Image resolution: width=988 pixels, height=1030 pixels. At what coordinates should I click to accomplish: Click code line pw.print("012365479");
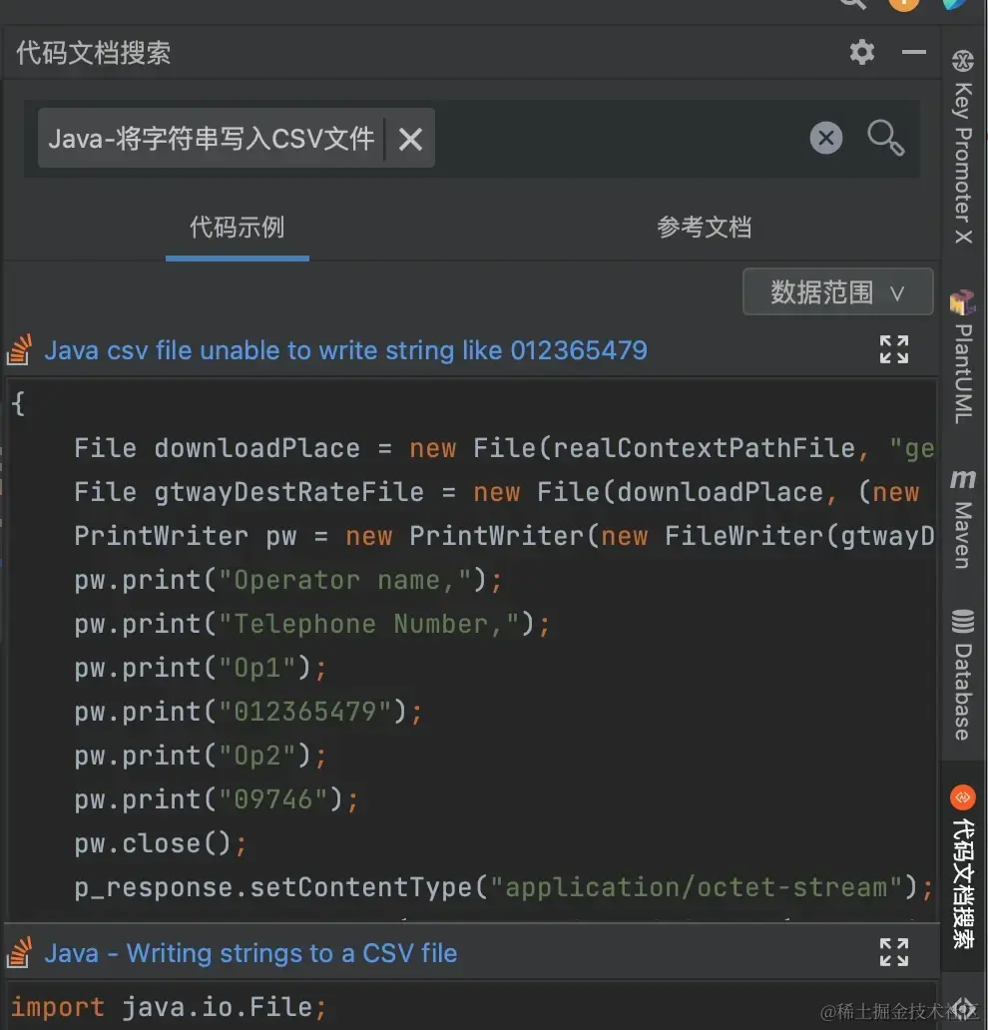pos(248,712)
